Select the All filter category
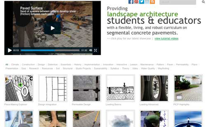 coord(7,64)
